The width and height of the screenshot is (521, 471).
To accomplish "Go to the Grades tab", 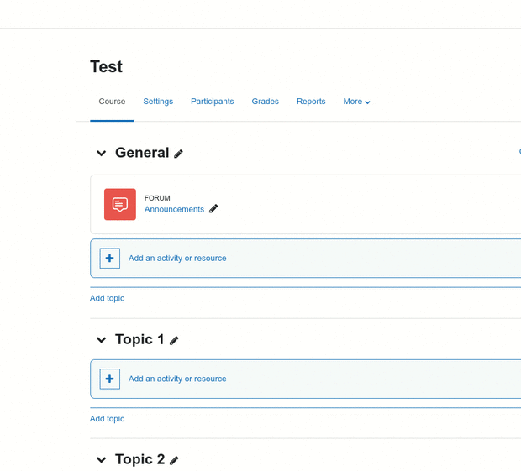I will tap(266, 102).
